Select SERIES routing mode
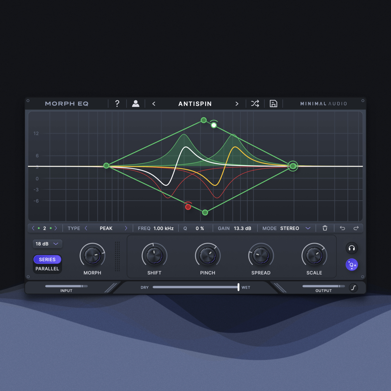Image resolution: width=391 pixels, height=391 pixels. pyautogui.click(x=47, y=259)
